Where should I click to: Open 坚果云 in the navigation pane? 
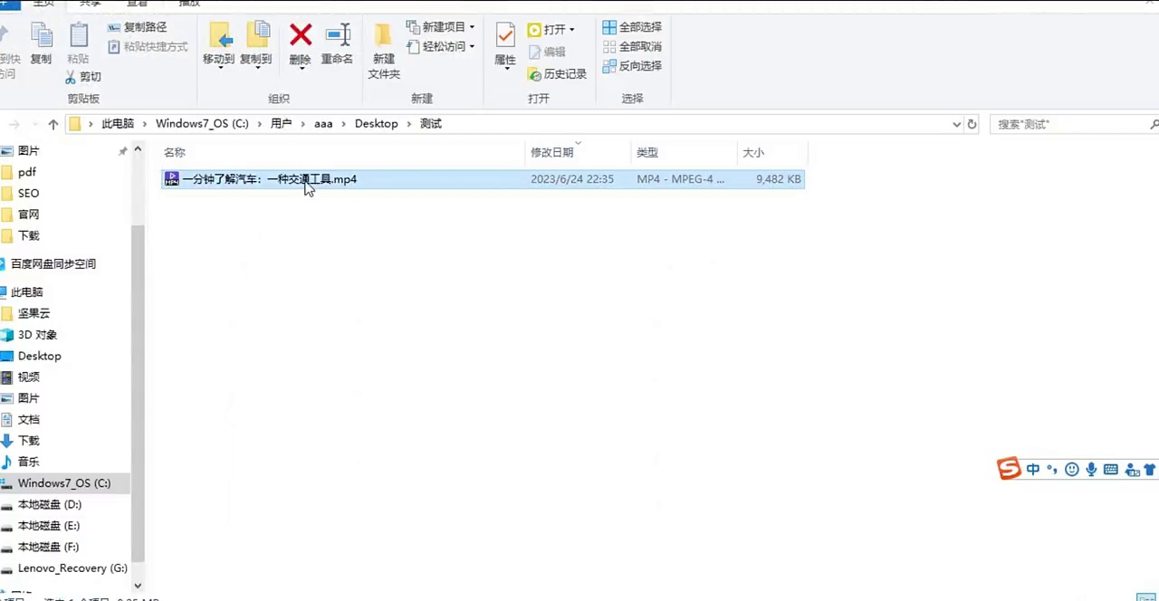pyautogui.click(x=34, y=313)
